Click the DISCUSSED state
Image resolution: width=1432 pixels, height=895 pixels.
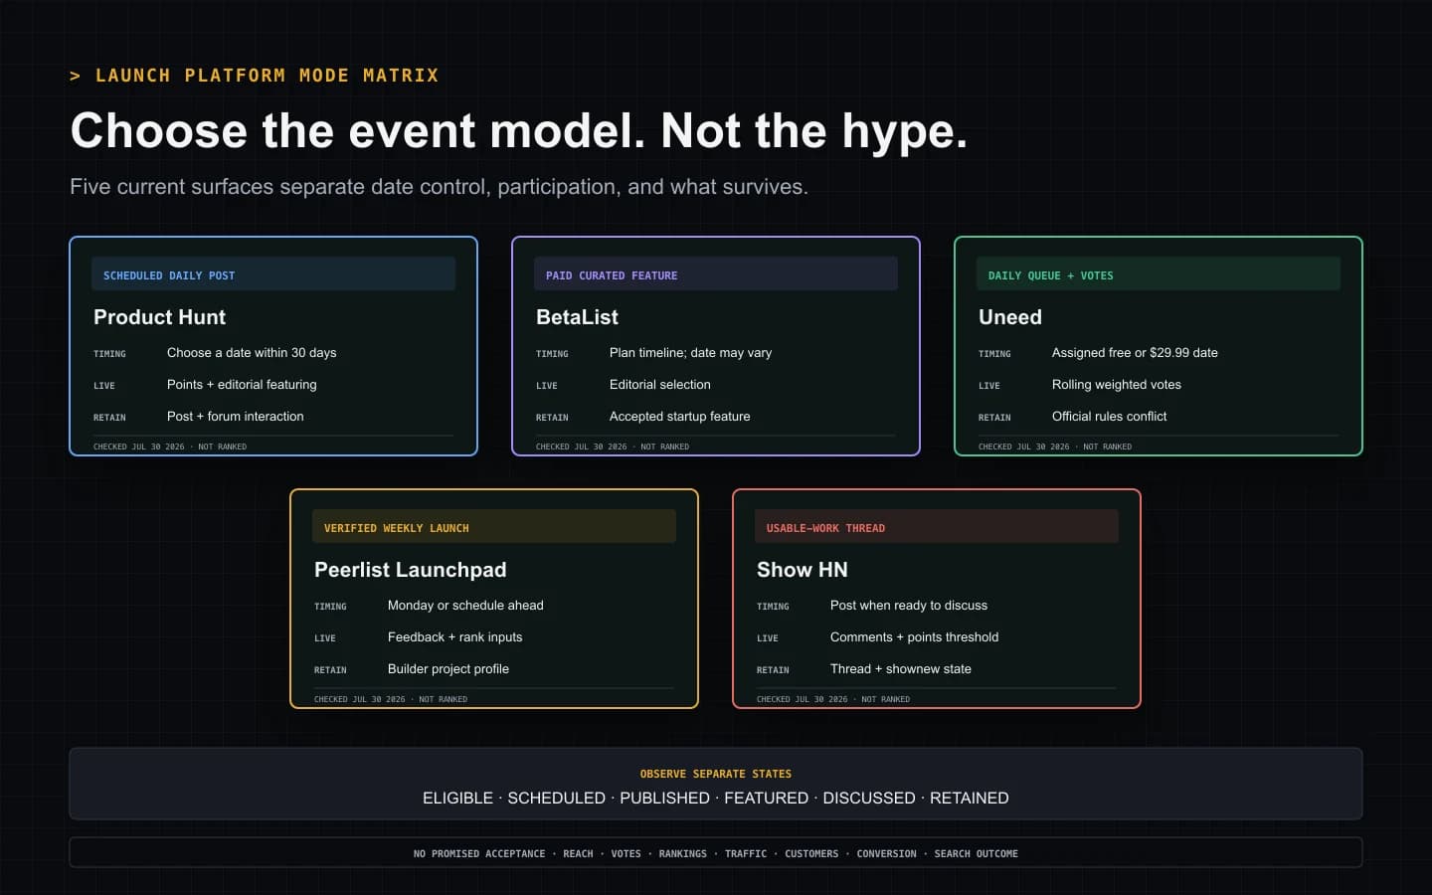coord(869,799)
